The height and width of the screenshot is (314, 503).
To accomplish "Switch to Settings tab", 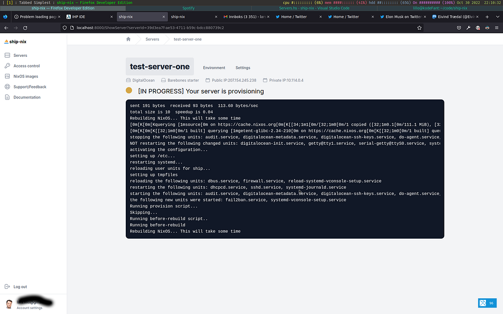I will [x=243, y=68].
